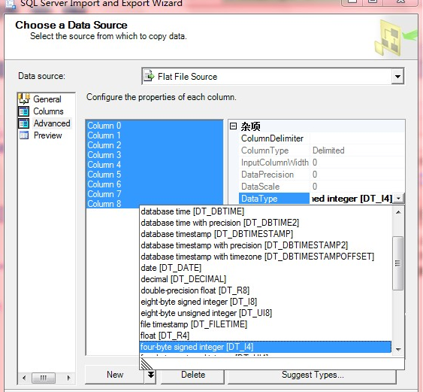The height and width of the screenshot is (392, 423).
Task: Click the Preview page icon
Action: point(24,135)
